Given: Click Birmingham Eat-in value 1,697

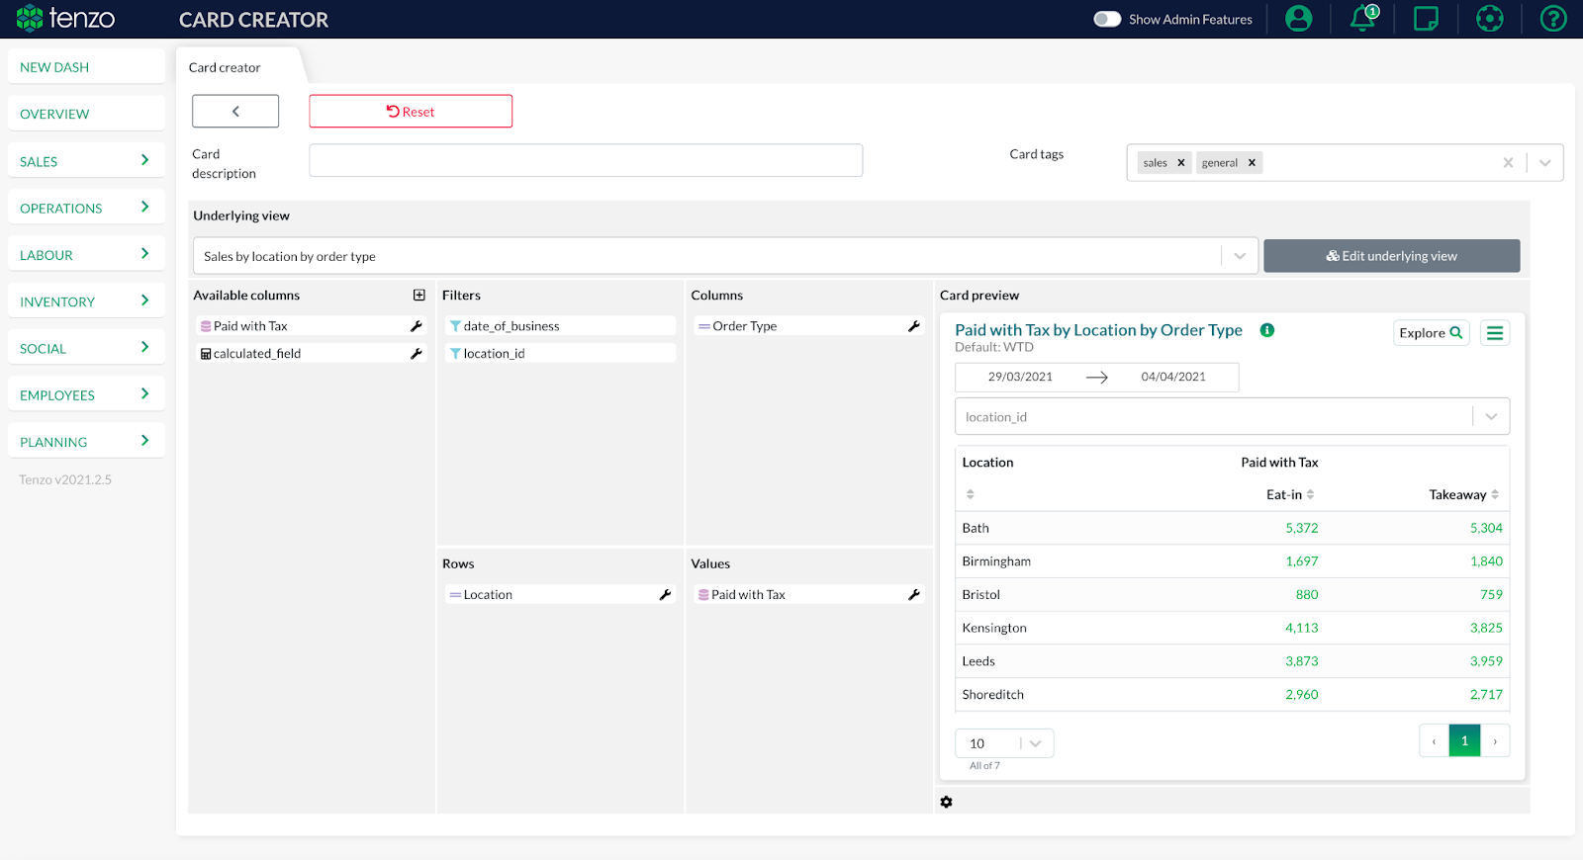Looking at the screenshot, I should [1301, 561].
